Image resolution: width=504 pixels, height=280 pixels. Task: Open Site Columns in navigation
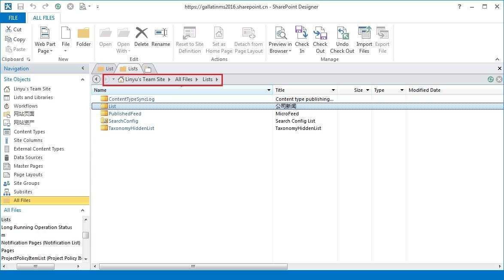pyautogui.click(x=28, y=140)
